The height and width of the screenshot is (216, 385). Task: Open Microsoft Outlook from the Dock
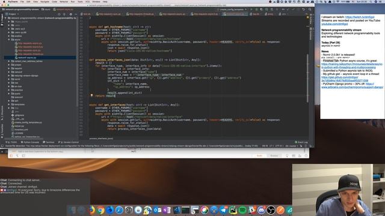(157, 210)
